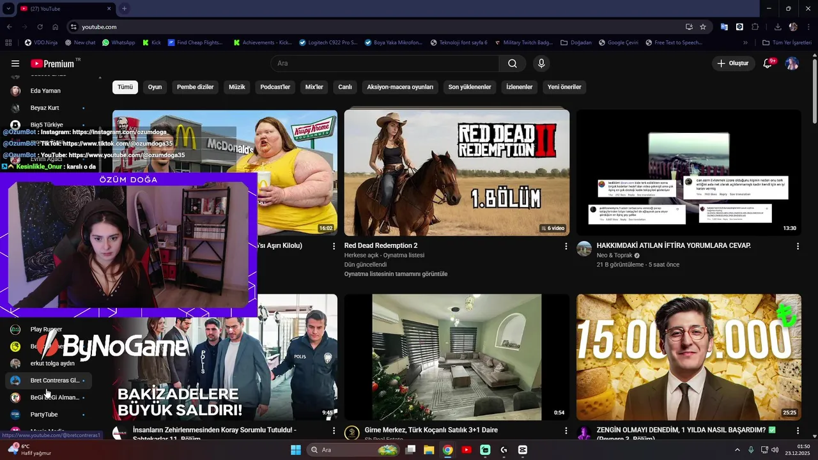Select the Aksiyon-macera oyunları chip
Screen dimensions: 818x460
[x=400, y=87]
